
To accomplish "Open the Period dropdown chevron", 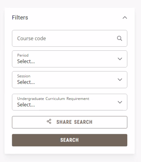I will point(120,59).
